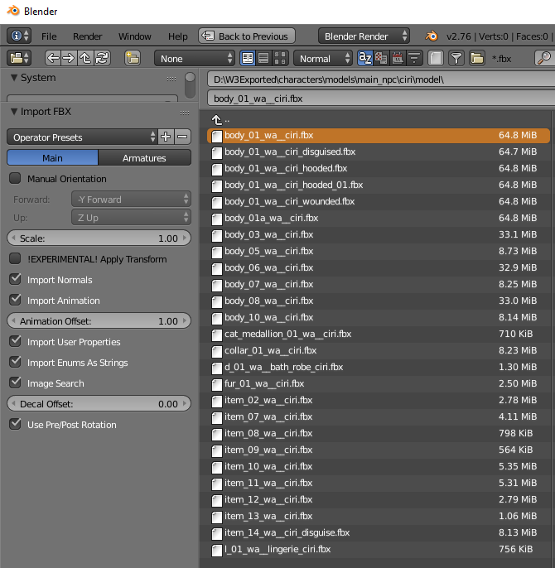Viewport: 555px width, 568px height.
Task: Switch to the Main tab
Action: tap(52, 157)
